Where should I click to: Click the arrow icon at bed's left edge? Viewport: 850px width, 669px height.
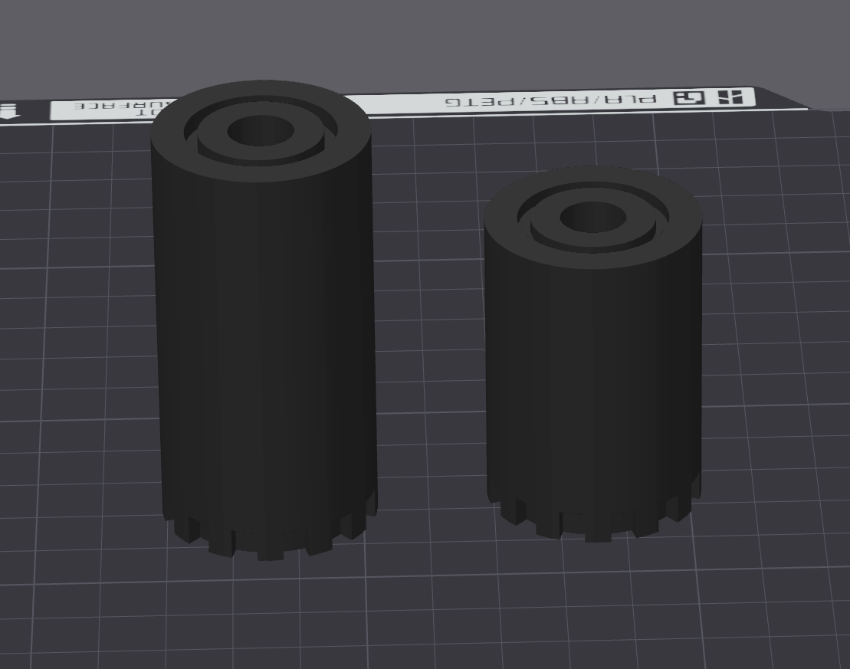coord(10,111)
